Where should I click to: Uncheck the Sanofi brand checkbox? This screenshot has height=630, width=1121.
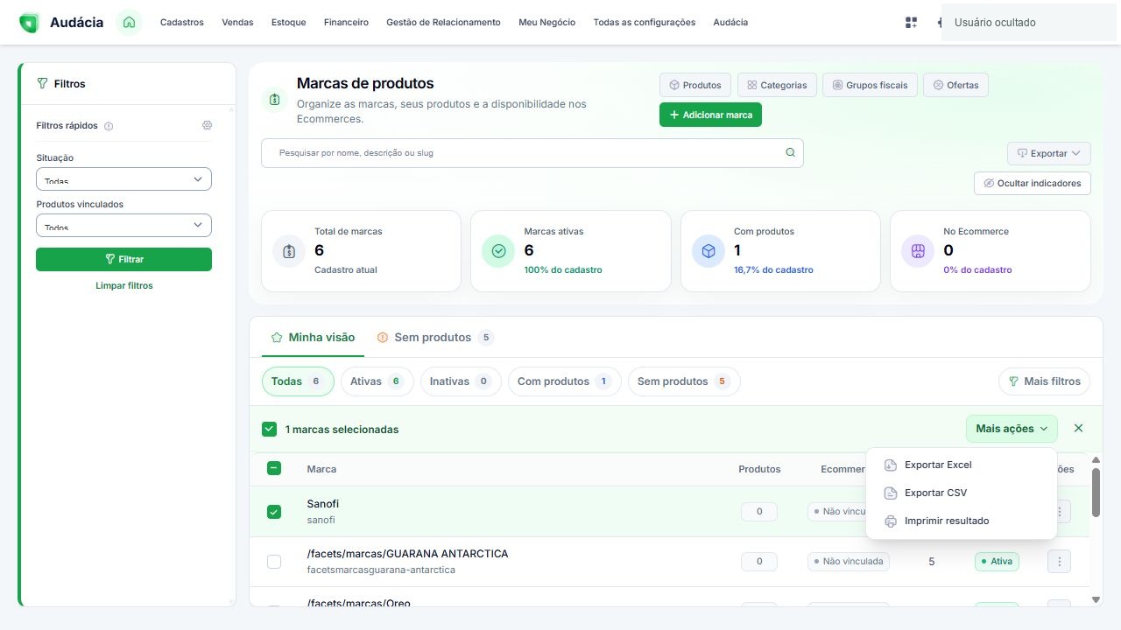point(274,511)
